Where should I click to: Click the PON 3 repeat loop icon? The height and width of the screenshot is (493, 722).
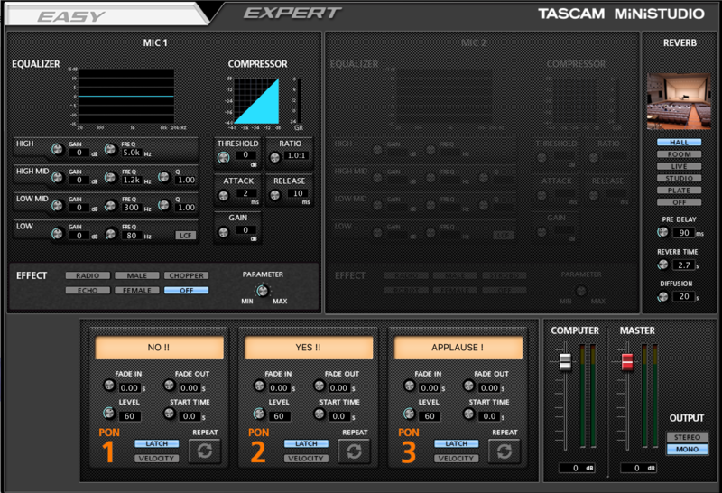point(504,451)
